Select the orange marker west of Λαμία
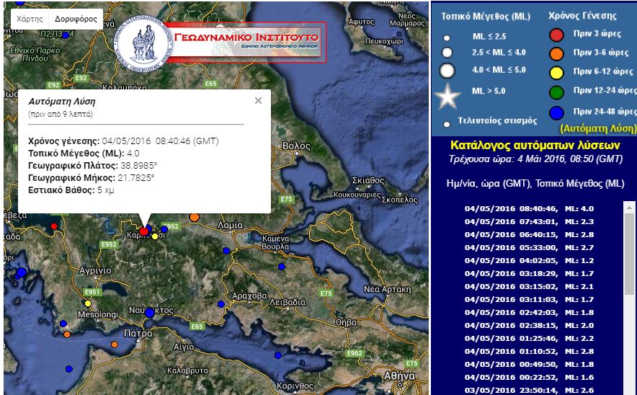637x395 pixels. click(194, 218)
